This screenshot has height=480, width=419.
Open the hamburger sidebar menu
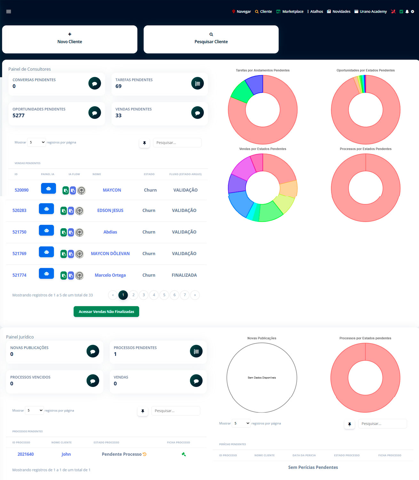click(x=9, y=12)
